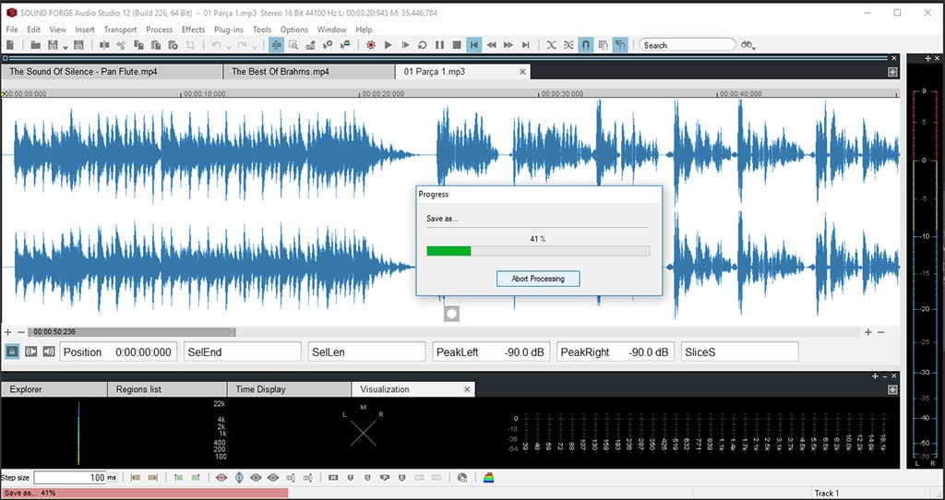Image resolution: width=945 pixels, height=500 pixels.
Task: Open a file via folder icon
Action: (x=36, y=45)
